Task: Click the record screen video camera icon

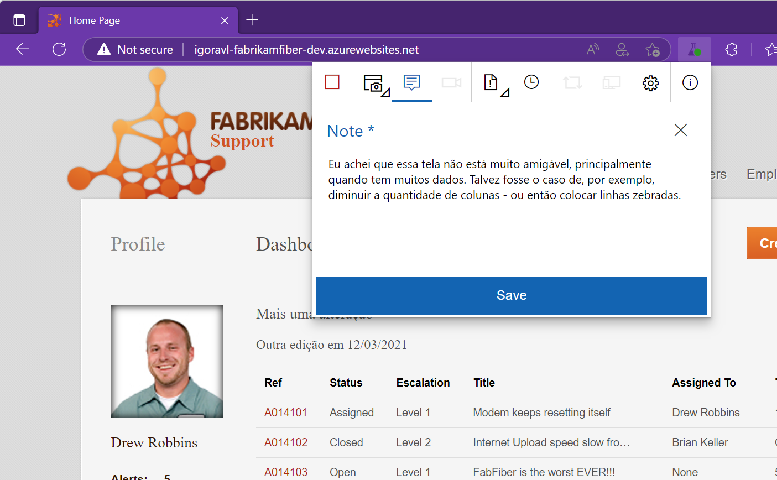Action: pyautogui.click(x=451, y=82)
